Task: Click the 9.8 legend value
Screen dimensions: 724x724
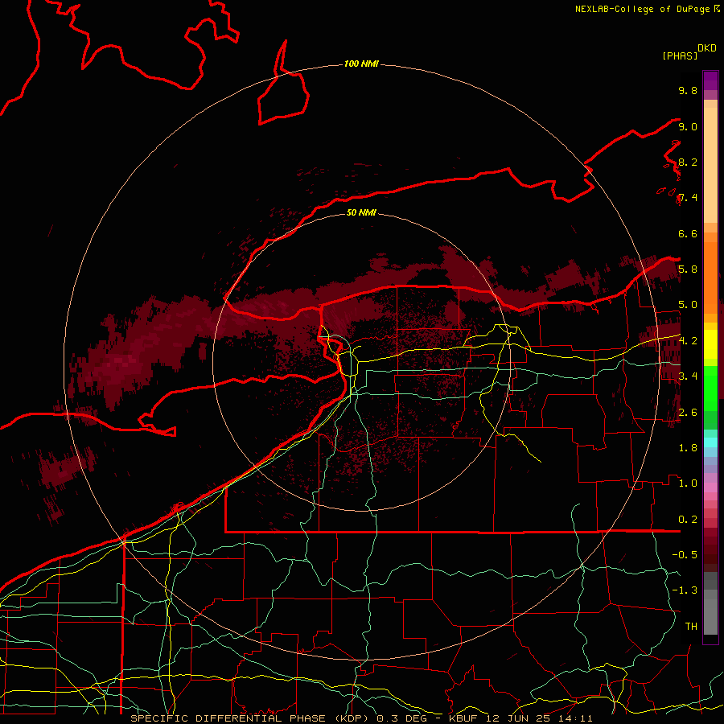Action: 688,90
